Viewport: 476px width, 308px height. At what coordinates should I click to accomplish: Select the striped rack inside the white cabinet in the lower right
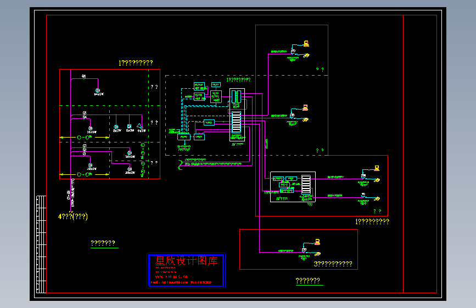tap(306, 184)
